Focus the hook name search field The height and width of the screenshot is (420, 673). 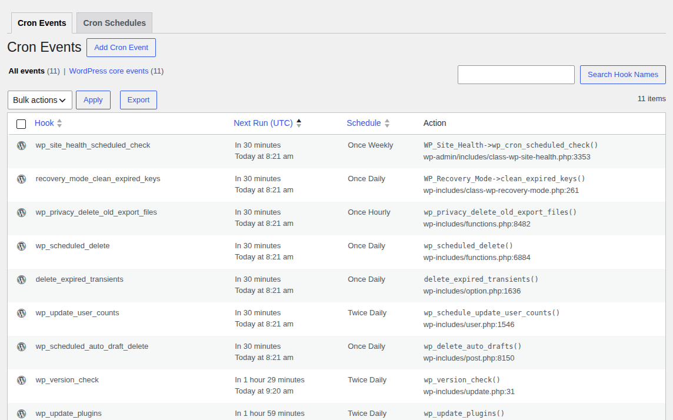[516, 75]
